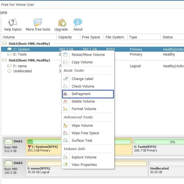This screenshot has width=184, height=184.
Task: Click the Wipe Volume brush icon
Action: pyautogui.click(x=65, y=125)
